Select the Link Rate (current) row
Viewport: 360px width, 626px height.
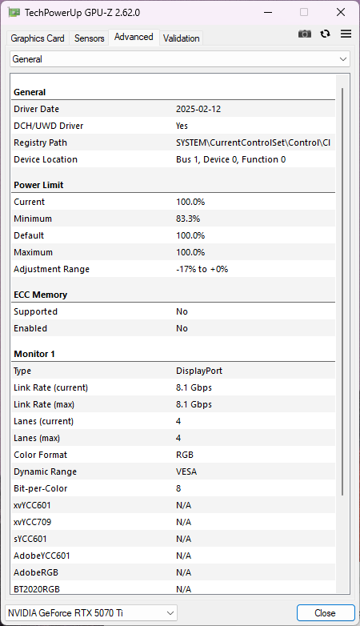tap(174, 387)
